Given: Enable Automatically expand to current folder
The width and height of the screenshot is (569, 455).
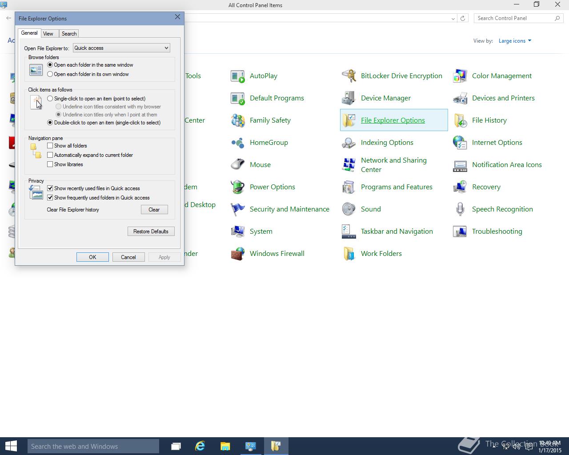Looking at the screenshot, I should 50,155.
